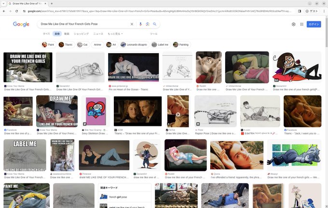Open the Pinterest Heart of the Ocean image
328x208 pixels.
tap(134, 67)
